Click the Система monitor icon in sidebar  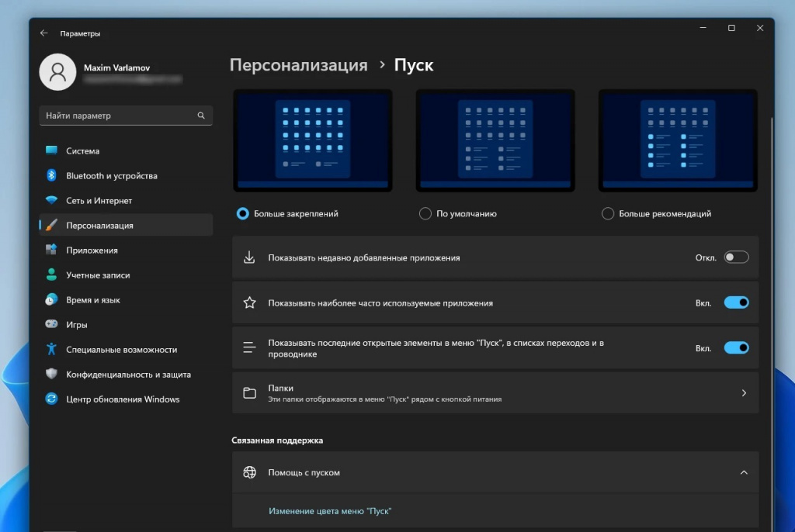pyautogui.click(x=52, y=150)
